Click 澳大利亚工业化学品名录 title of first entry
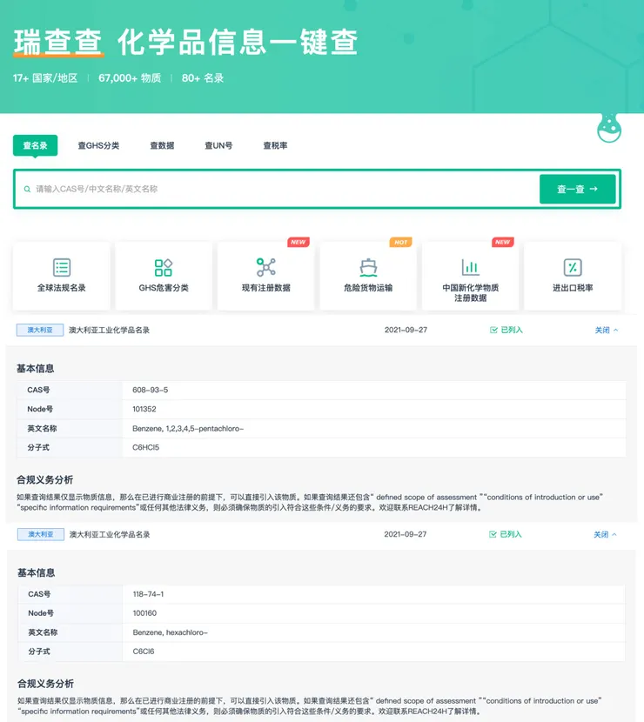The image size is (644, 722). (109, 330)
